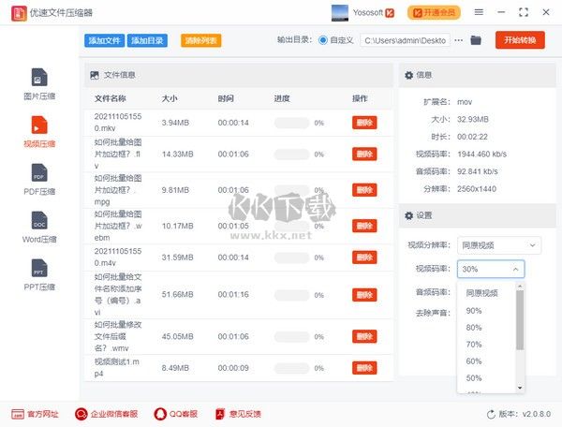Click the progress bar of the mkv row
This screenshot has height=427, width=562.
coord(291,123)
